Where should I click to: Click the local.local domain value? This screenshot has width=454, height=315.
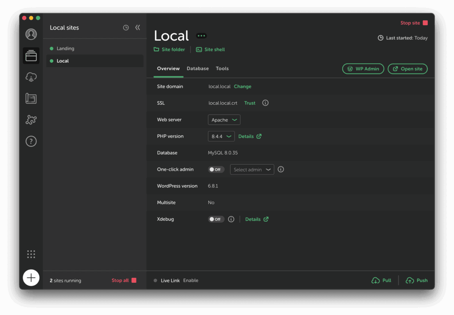(x=219, y=86)
